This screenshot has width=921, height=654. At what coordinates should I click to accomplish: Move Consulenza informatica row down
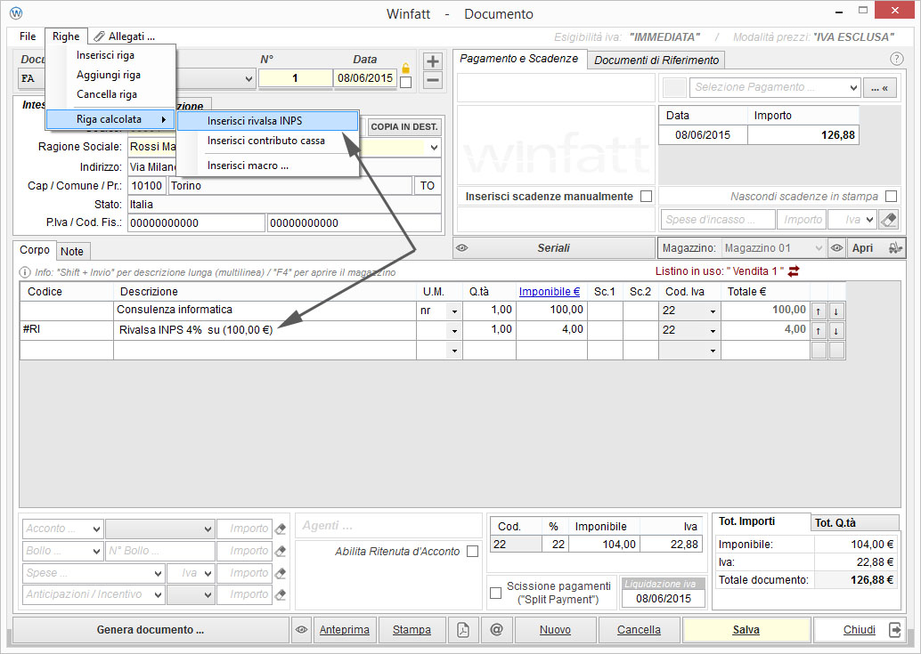(x=835, y=311)
